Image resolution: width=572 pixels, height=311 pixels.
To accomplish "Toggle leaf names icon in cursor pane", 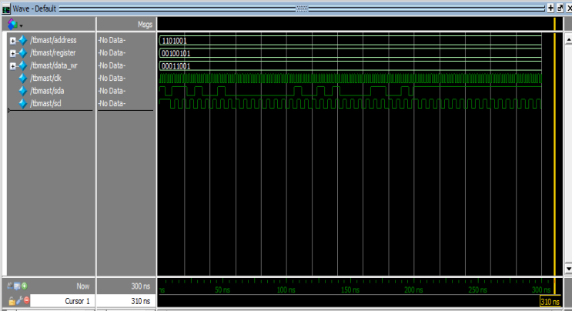I will pyautogui.click(x=9, y=286).
